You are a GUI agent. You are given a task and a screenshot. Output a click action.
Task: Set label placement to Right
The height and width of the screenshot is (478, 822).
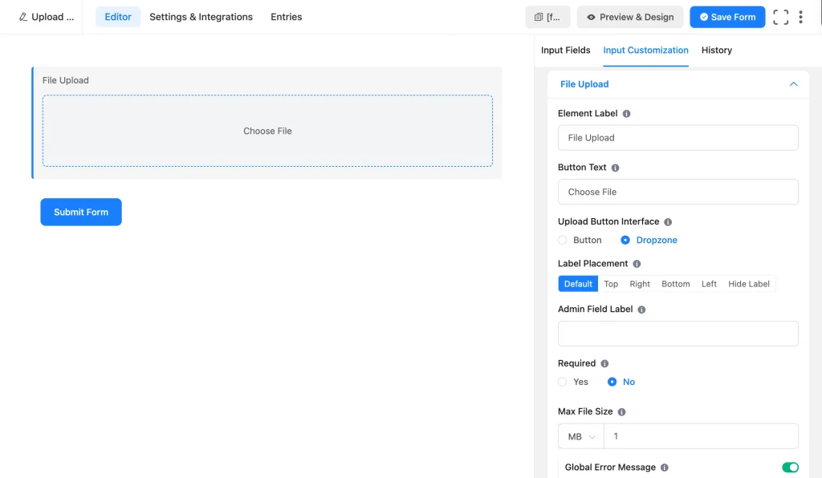(x=640, y=284)
